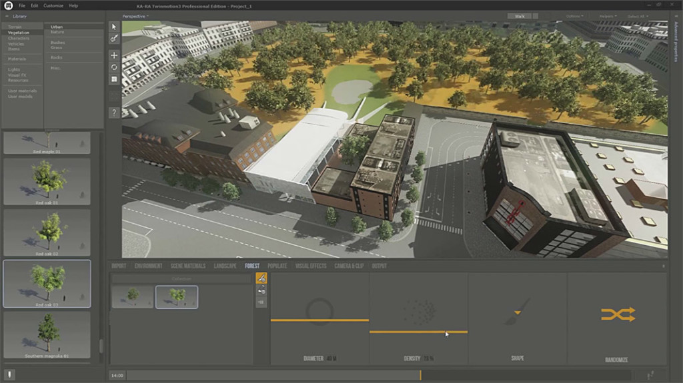Select Nature vegetation subcategory
The width and height of the screenshot is (683, 383).
(57, 32)
